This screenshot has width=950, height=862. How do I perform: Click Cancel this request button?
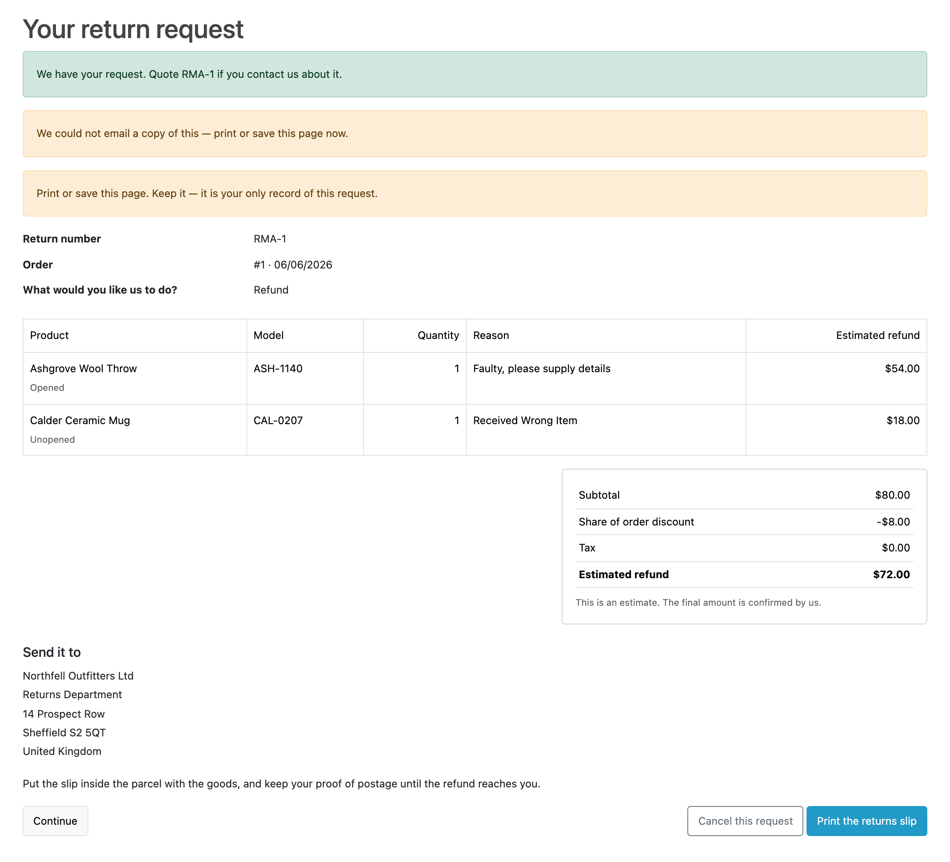point(745,821)
